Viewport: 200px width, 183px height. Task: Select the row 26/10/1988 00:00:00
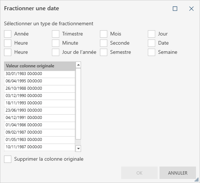[x=39, y=88]
